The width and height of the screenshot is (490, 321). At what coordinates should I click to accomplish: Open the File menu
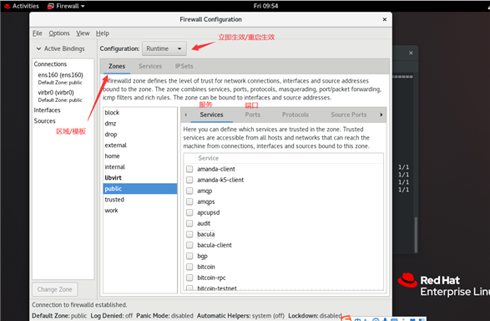click(38, 33)
